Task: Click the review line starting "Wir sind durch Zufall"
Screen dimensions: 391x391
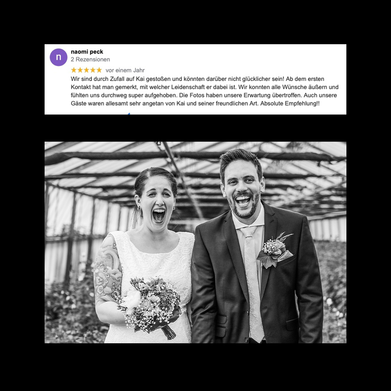Action: [x=197, y=79]
